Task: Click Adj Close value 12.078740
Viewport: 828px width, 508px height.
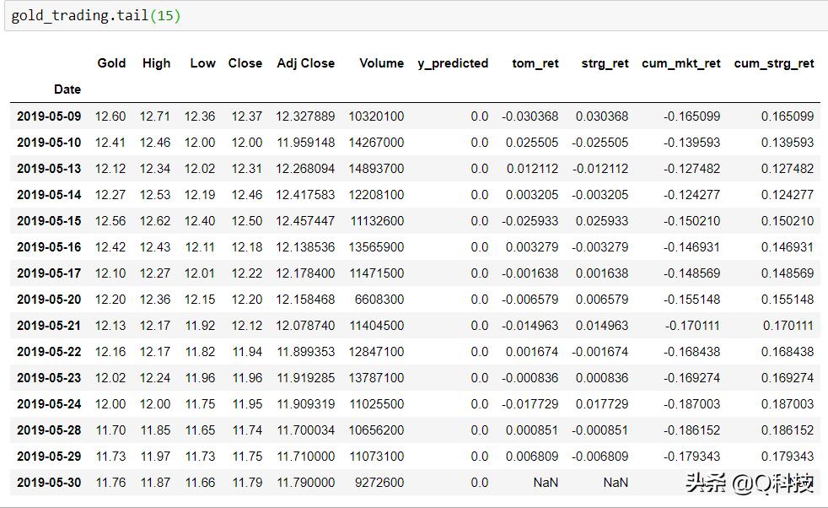Action: pyautogui.click(x=305, y=326)
